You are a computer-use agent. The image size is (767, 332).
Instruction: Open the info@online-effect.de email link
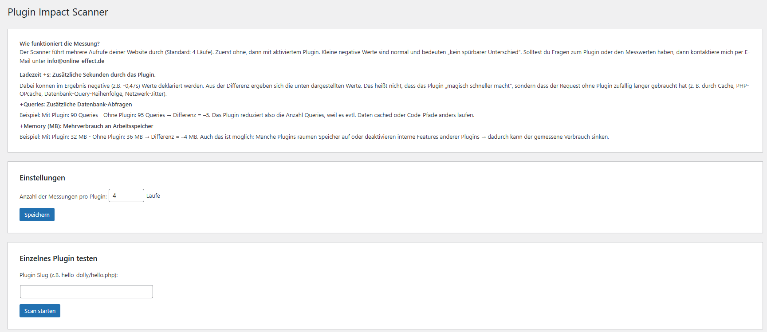(x=76, y=61)
